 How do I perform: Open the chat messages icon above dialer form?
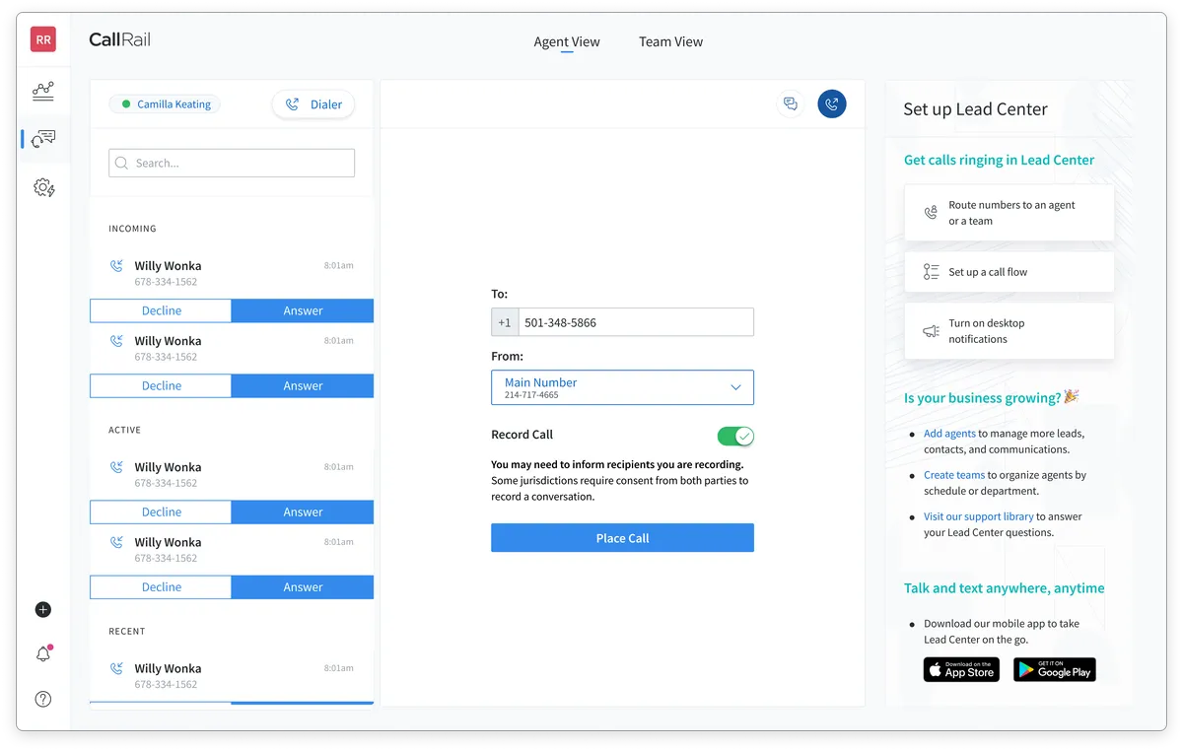pos(791,103)
